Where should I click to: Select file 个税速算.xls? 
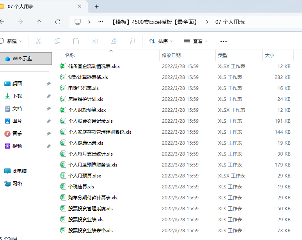click(81, 187)
